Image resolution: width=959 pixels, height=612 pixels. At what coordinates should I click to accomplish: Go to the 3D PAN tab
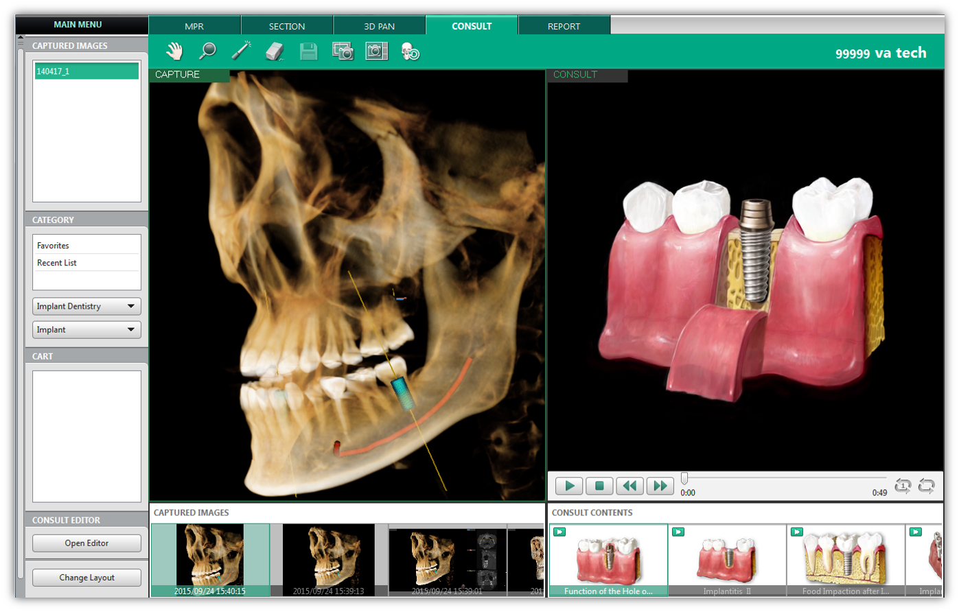[380, 26]
